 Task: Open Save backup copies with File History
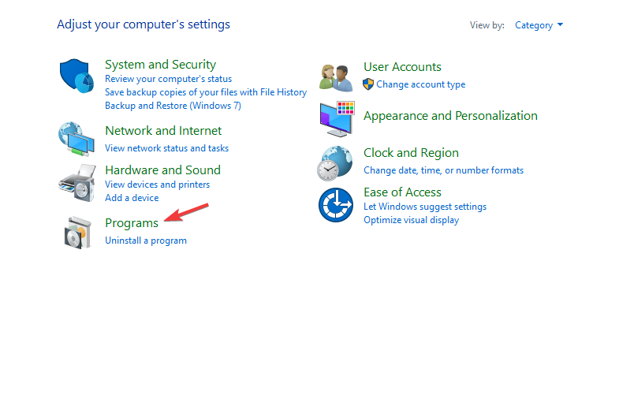tap(206, 92)
